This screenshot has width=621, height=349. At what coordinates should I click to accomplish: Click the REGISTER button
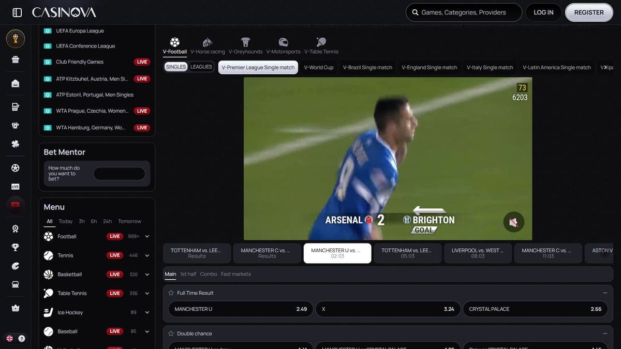589,12
